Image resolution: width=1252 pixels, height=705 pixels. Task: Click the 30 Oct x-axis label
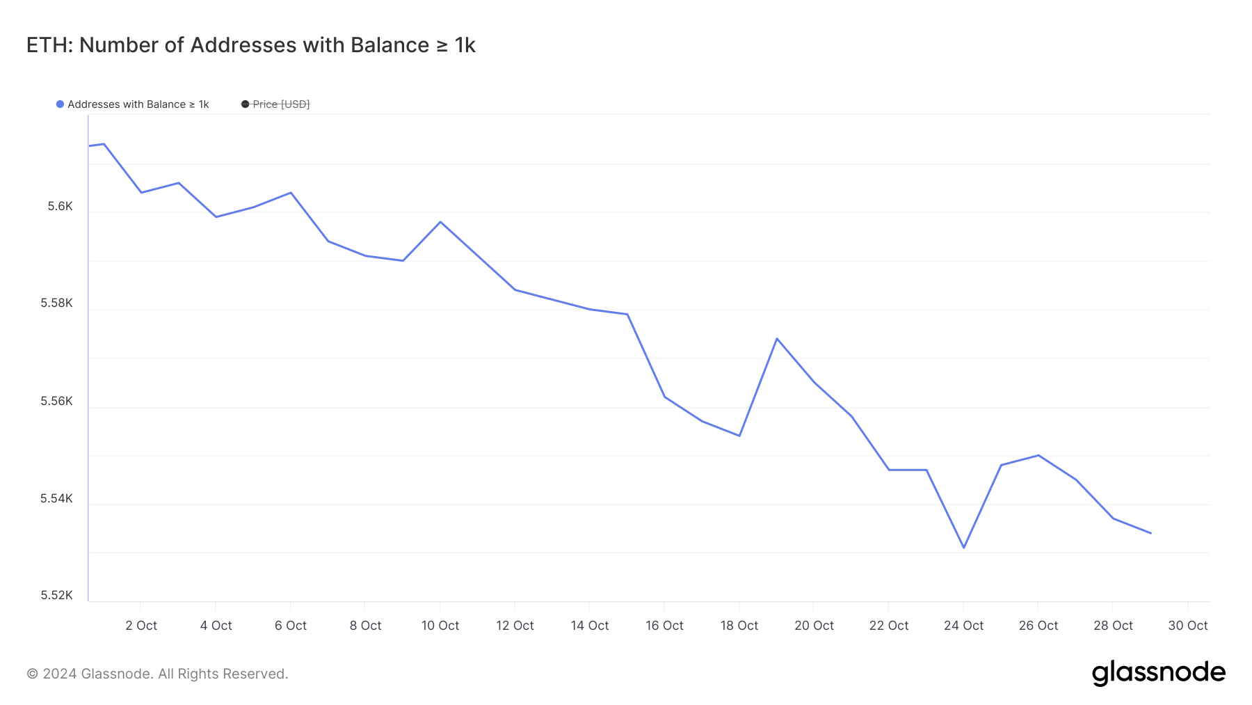click(1187, 626)
